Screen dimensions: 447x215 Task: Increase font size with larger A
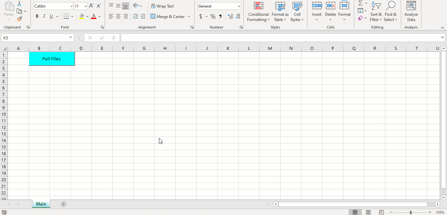tap(91, 6)
